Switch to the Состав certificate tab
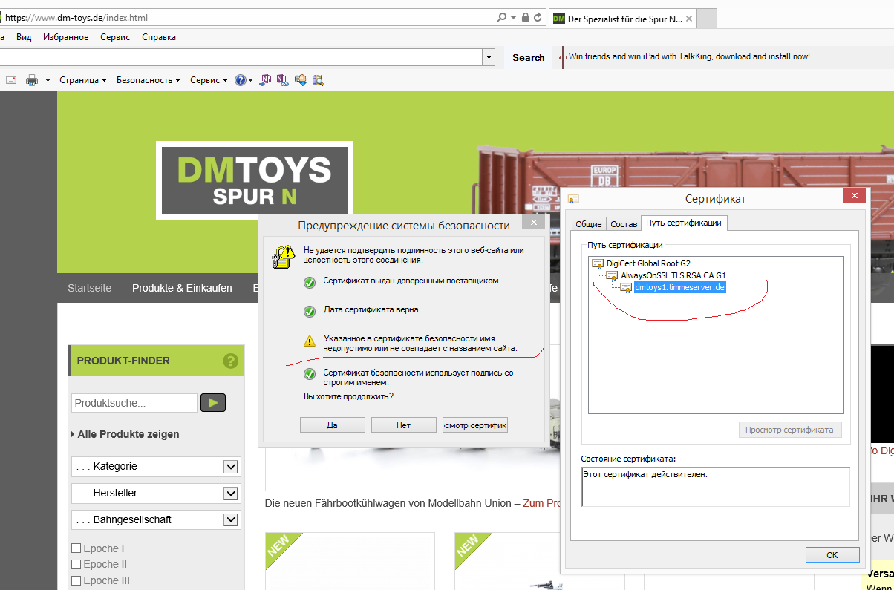Image resolution: width=894 pixels, height=590 pixels. [x=624, y=224]
